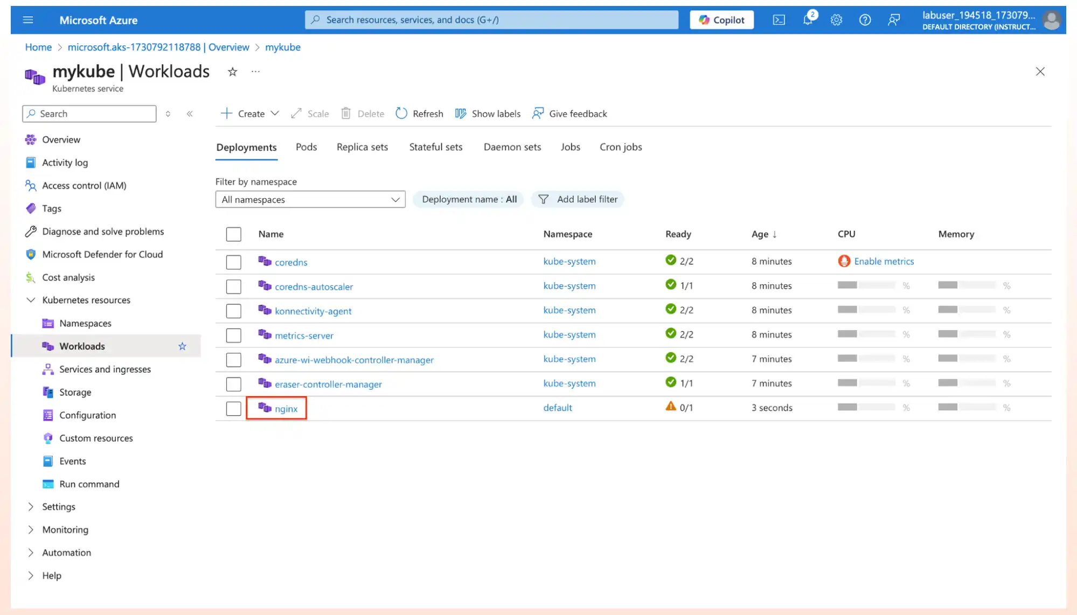Switch to the Pods tab
The image size is (1077, 615).
click(305, 146)
